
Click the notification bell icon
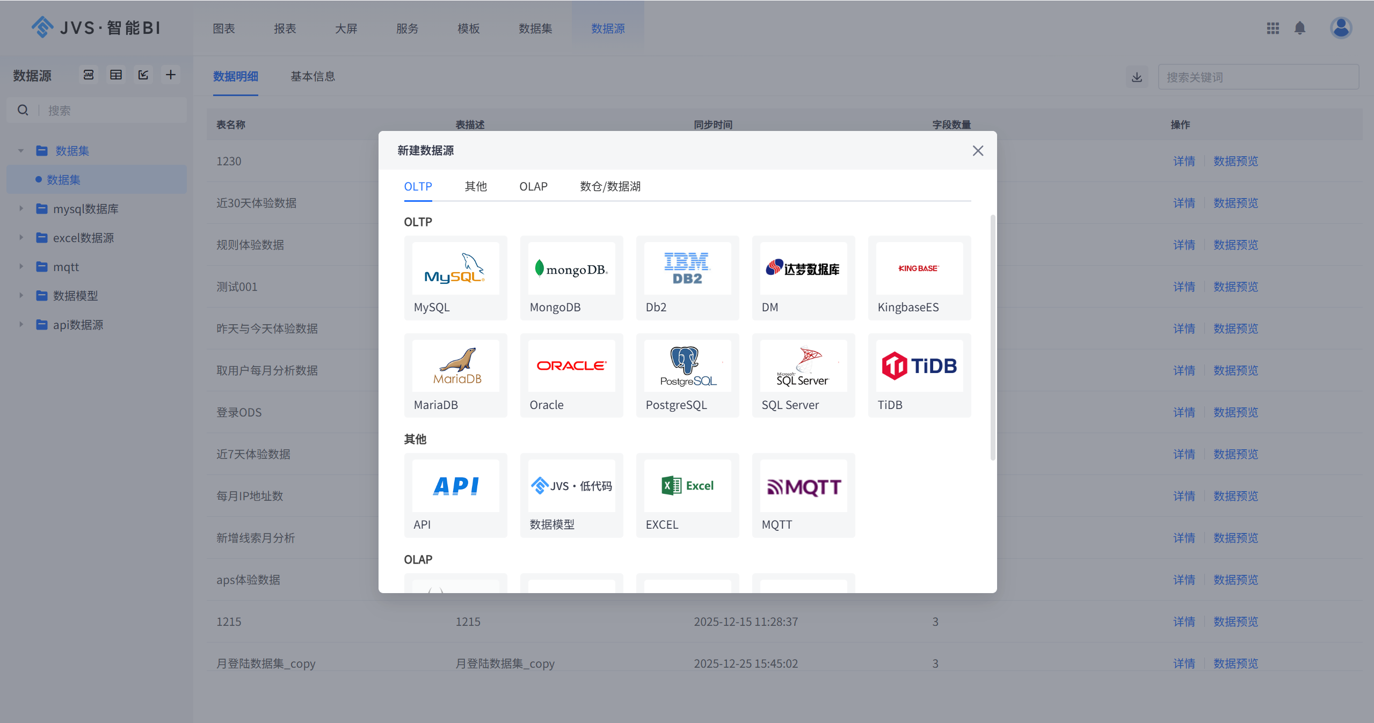tap(1299, 28)
